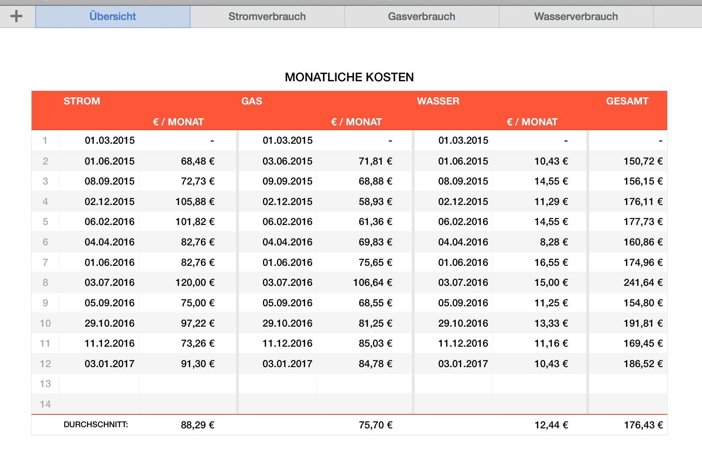Click the DURCHSCHNITT label cell
This screenshot has width=702, height=458.
pos(96,425)
